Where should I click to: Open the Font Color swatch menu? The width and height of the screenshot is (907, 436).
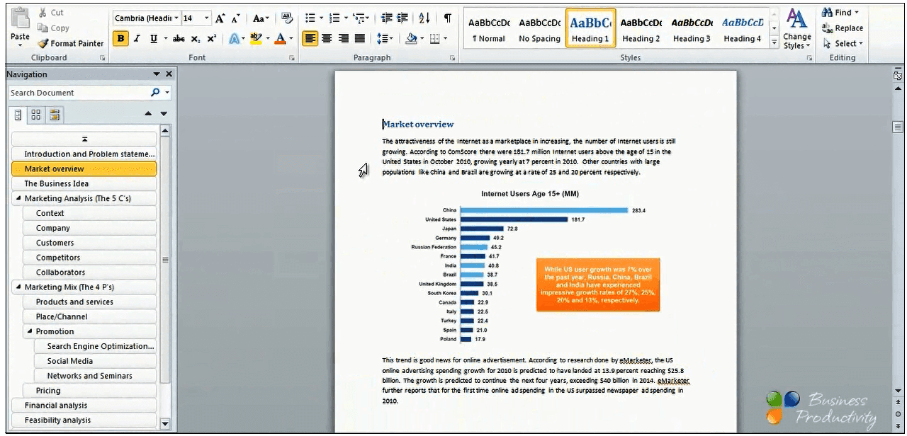click(291, 38)
